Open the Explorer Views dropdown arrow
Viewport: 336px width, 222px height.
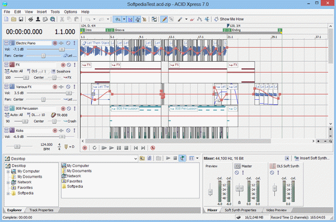197,158
